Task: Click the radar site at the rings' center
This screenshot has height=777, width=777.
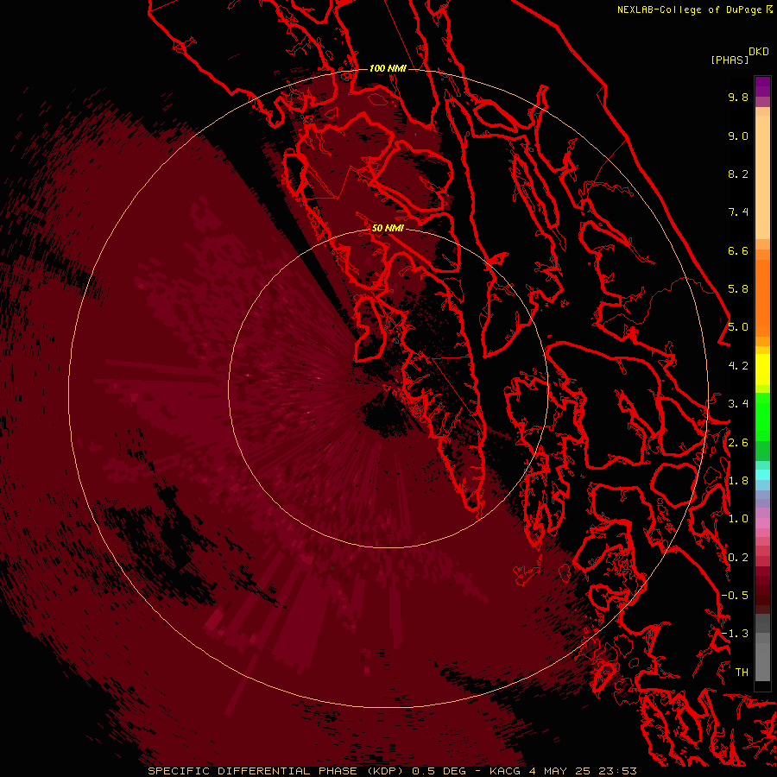Action: pyautogui.click(x=388, y=389)
